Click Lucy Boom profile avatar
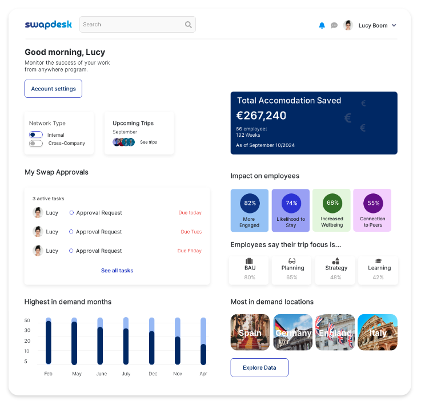The width and height of the screenshot is (421, 404). click(x=348, y=25)
